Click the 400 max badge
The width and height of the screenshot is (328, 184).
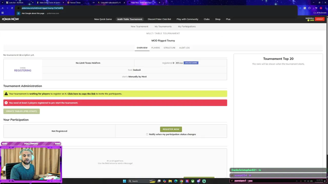[x=179, y=63]
